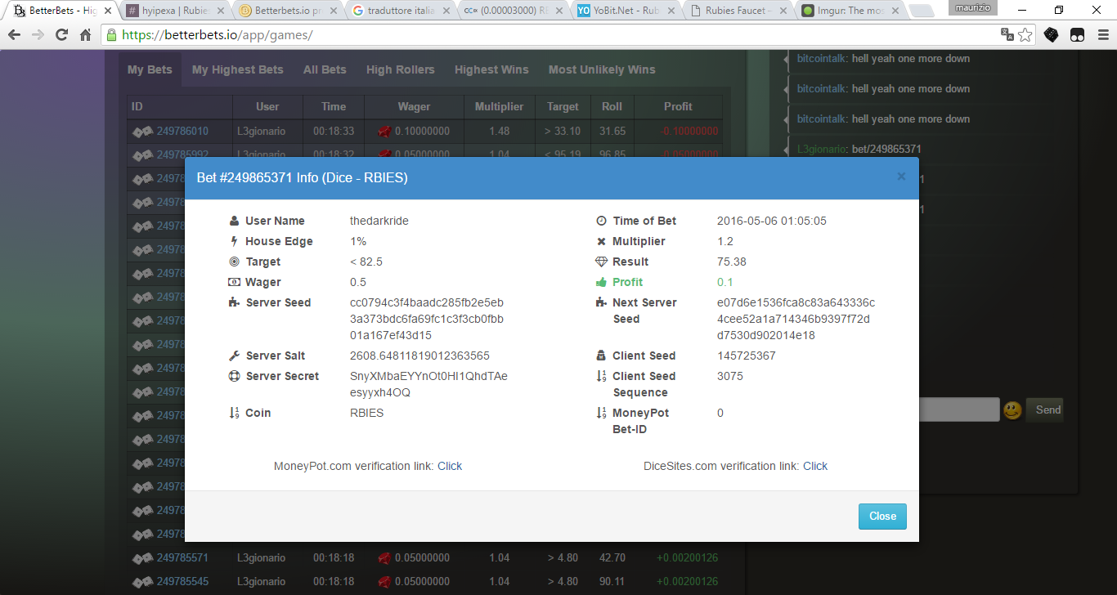Go to the browser home page
Viewport: 1117px width, 595px height.
click(x=85, y=35)
